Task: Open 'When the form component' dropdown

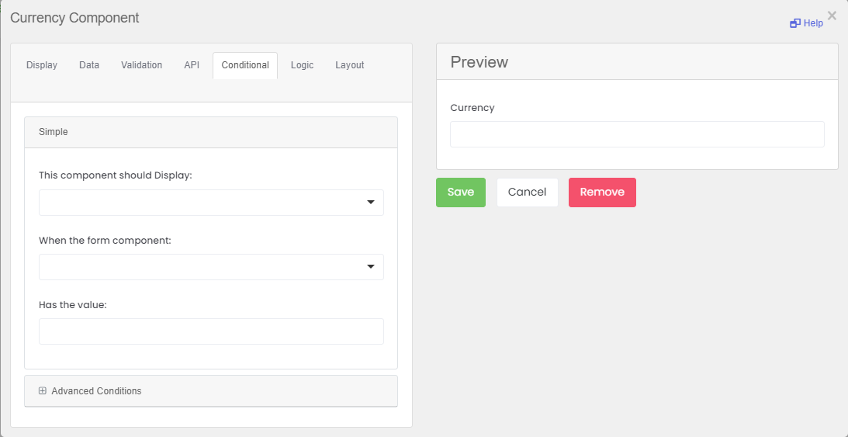Action: [212, 267]
